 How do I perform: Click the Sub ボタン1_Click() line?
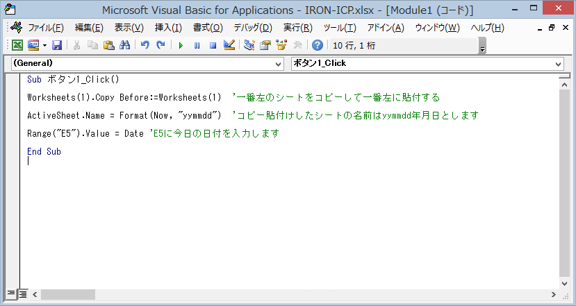point(73,80)
